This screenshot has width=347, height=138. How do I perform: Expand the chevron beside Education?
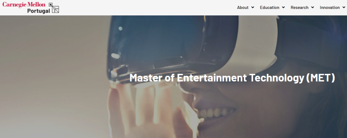click(x=283, y=7)
